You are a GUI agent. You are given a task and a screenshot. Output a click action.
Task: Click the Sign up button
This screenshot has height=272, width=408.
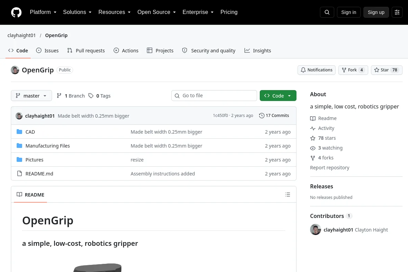coord(376,12)
